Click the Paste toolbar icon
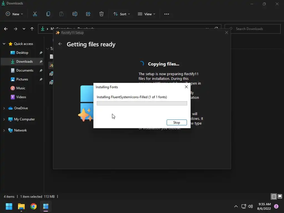Screen dimensions: 284x213 tap(61, 14)
